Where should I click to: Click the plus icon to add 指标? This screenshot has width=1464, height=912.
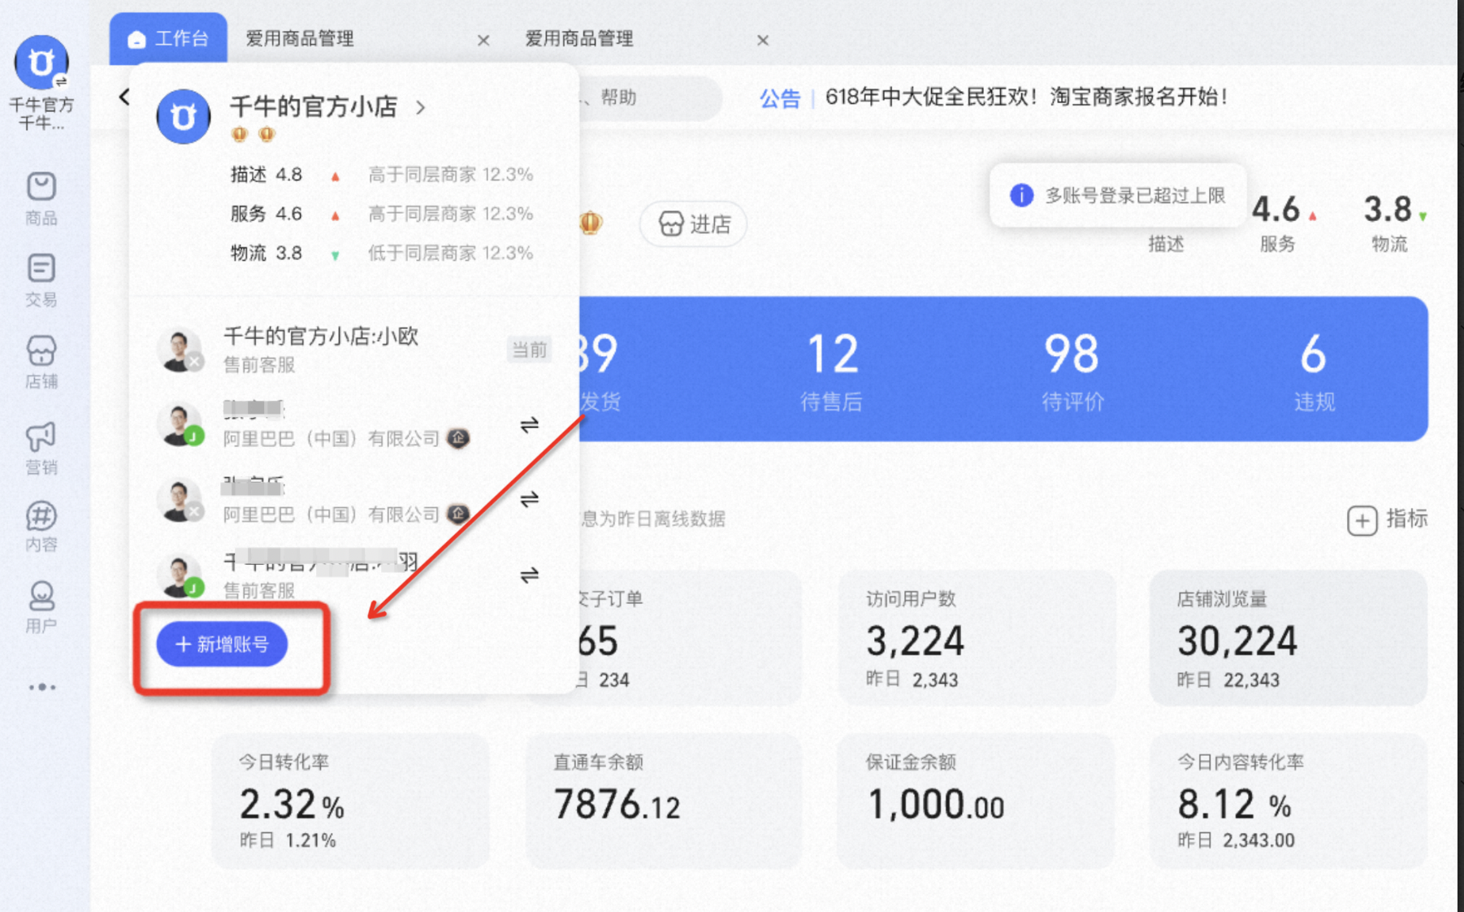pyautogui.click(x=1362, y=520)
